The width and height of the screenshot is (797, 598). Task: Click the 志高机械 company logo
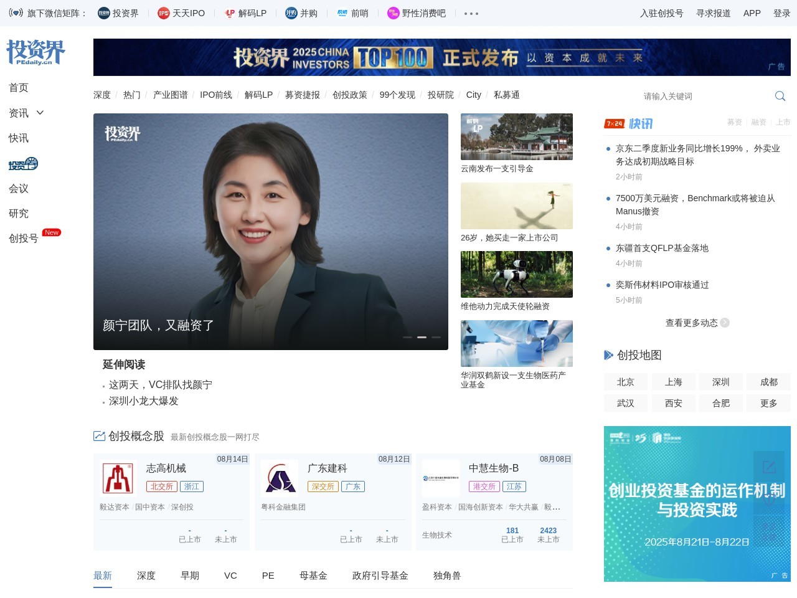tap(118, 478)
